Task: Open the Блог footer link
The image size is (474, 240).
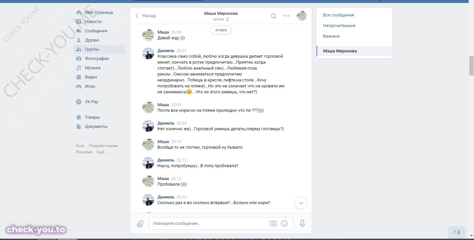Action: pyautogui.click(x=80, y=146)
